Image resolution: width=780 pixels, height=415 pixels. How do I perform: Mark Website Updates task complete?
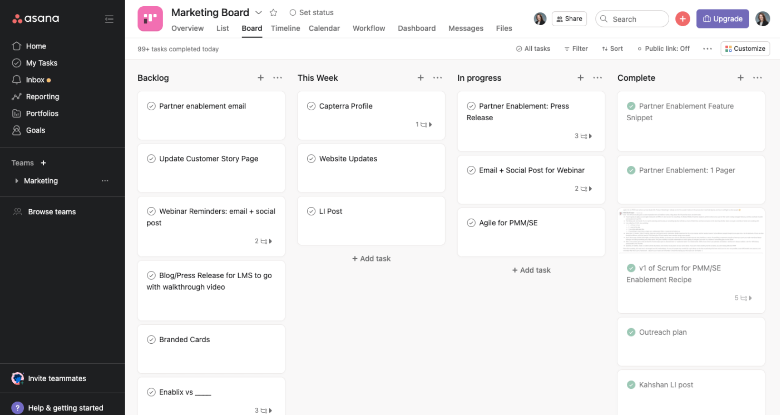click(x=311, y=159)
